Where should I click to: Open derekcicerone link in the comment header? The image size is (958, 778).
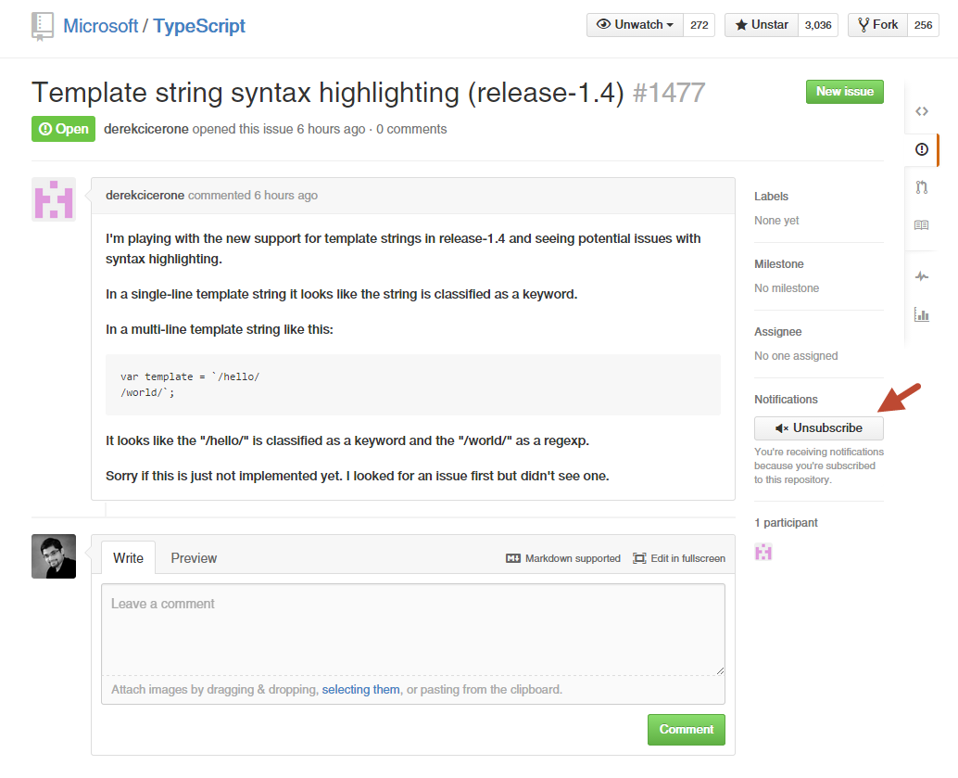pyautogui.click(x=145, y=195)
